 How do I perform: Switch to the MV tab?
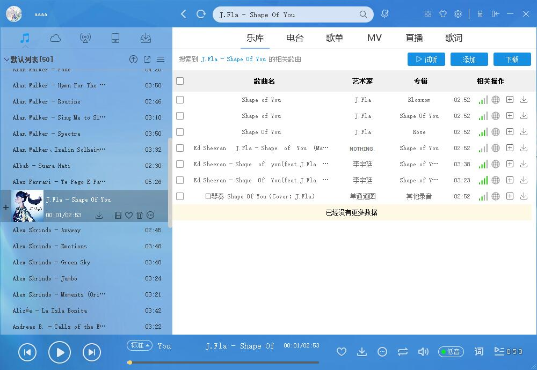[x=374, y=38]
